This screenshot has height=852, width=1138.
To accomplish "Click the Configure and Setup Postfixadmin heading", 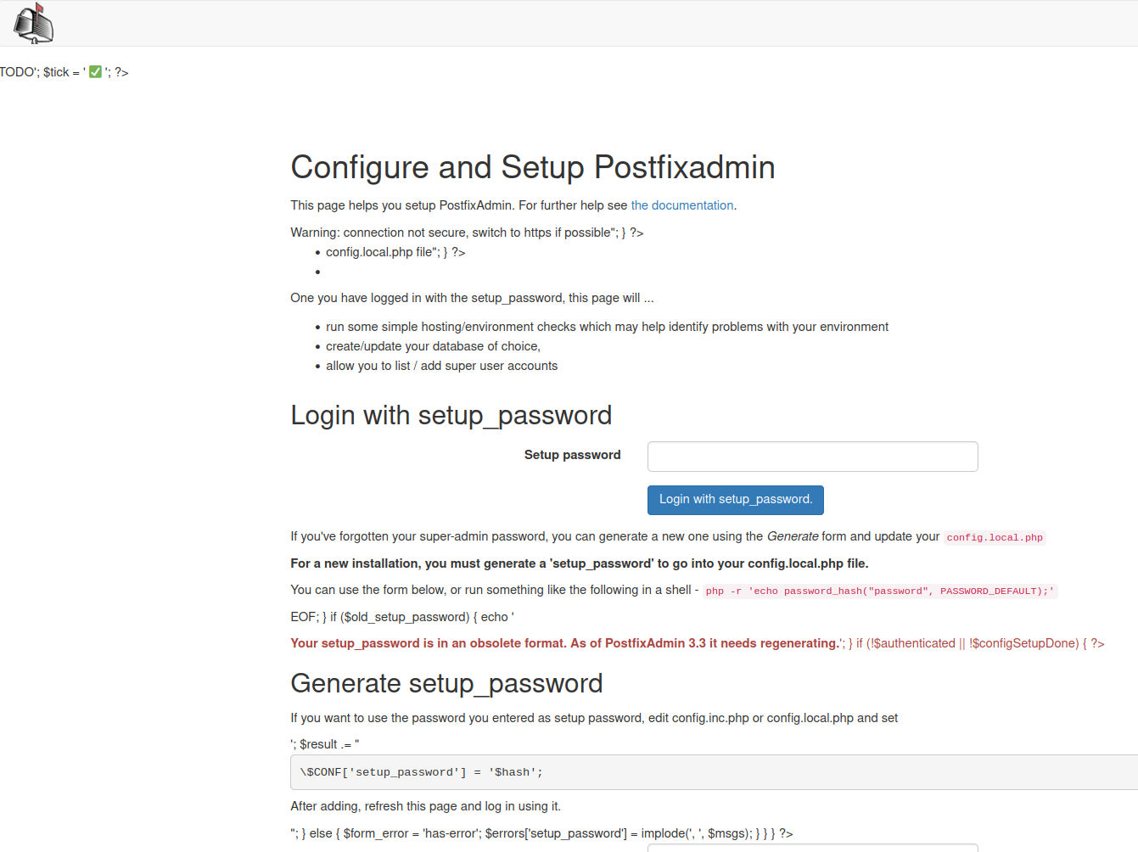I will coord(532,167).
